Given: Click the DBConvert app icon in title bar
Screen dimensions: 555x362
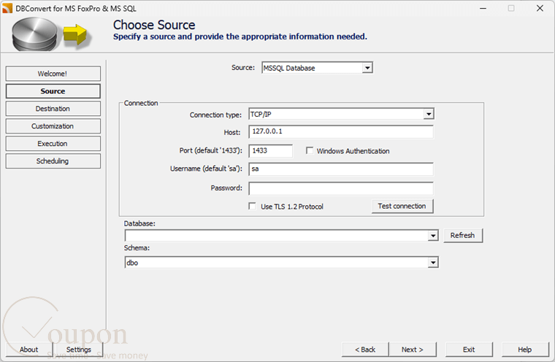Looking at the screenshot, I should pos(7,8).
